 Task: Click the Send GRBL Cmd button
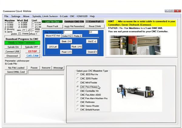tap(16, 72)
